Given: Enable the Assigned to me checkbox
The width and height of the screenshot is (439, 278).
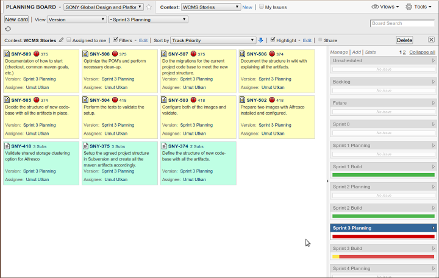Looking at the screenshot, I should click(x=68, y=40).
